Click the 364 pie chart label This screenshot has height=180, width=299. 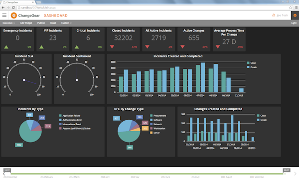pos(42,118)
